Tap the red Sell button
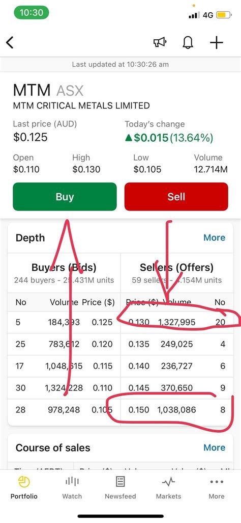 click(176, 196)
